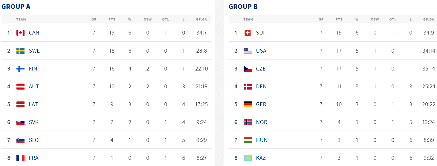Click the Czechia flag icon

tap(247, 69)
